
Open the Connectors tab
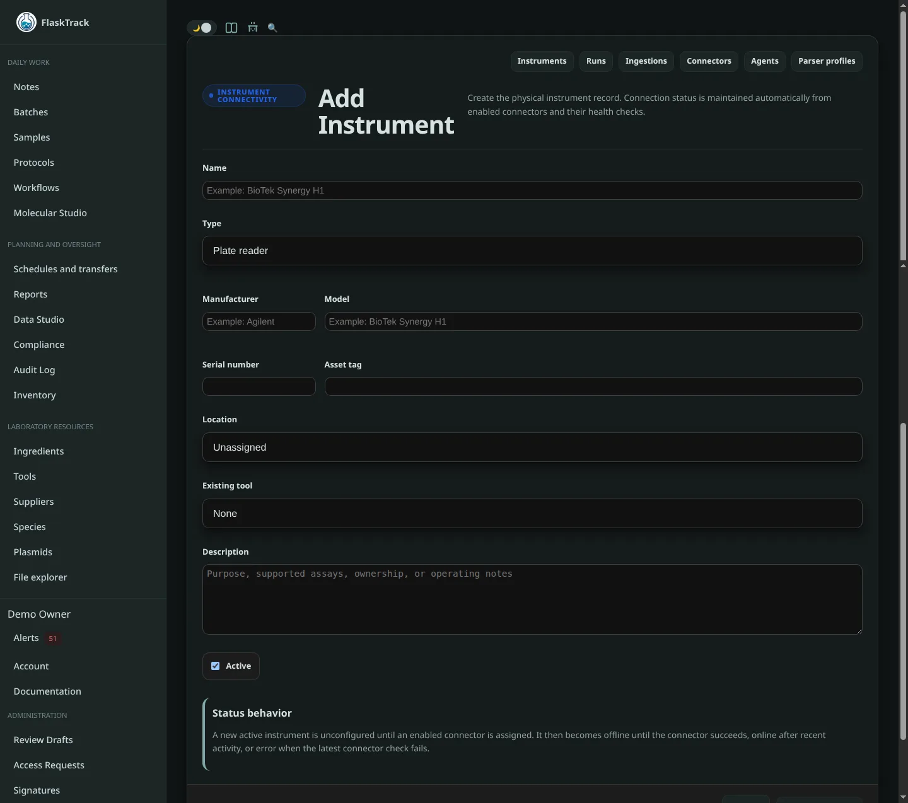[709, 61]
